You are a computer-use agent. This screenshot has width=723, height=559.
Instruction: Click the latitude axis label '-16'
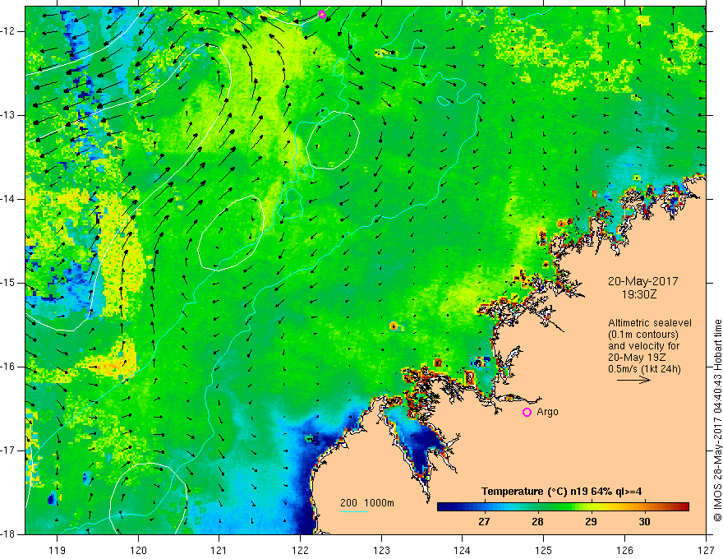(x=9, y=367)
